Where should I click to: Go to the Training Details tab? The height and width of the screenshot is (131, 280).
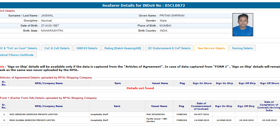point(242,48)
